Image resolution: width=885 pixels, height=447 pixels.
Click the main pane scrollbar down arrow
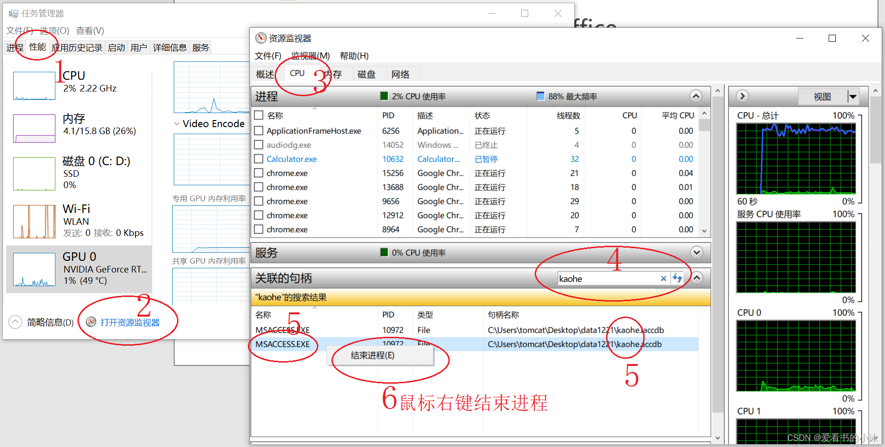click(x=717, y=438)
